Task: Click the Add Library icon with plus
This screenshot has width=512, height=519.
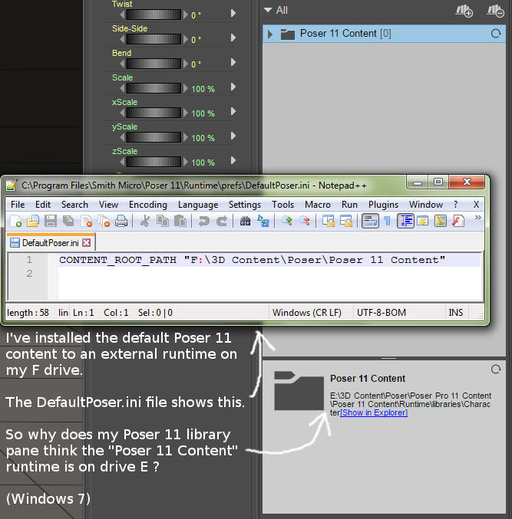Action: tap(464, 11)
